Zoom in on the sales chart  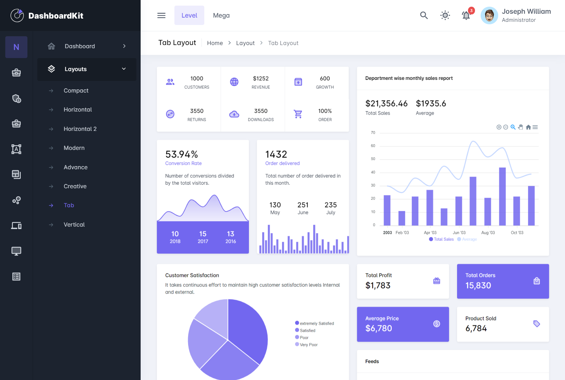(x=499, y=127)
